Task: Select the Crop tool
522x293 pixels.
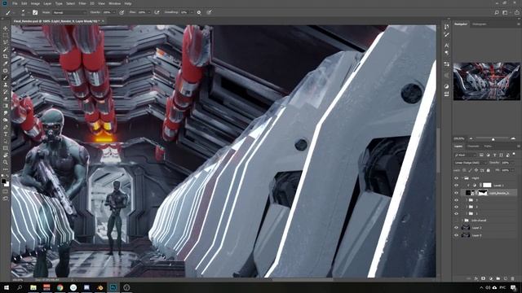Action: click(6, 56)
